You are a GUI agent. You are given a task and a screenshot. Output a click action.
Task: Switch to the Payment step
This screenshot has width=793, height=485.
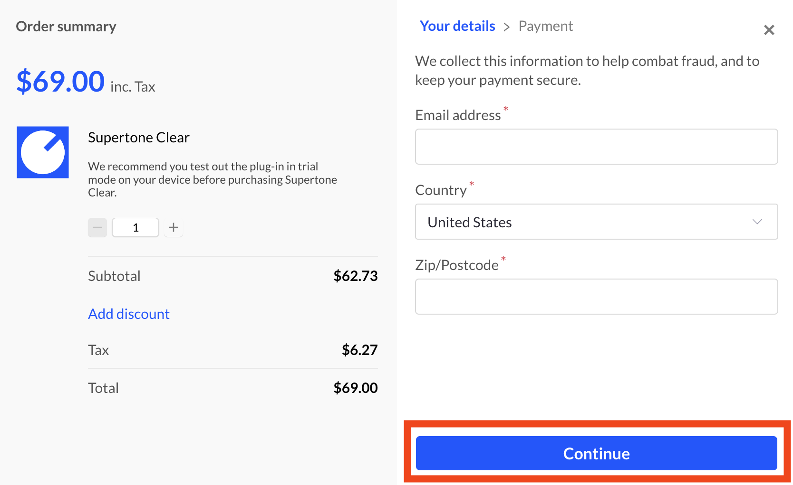coord(546,26)
